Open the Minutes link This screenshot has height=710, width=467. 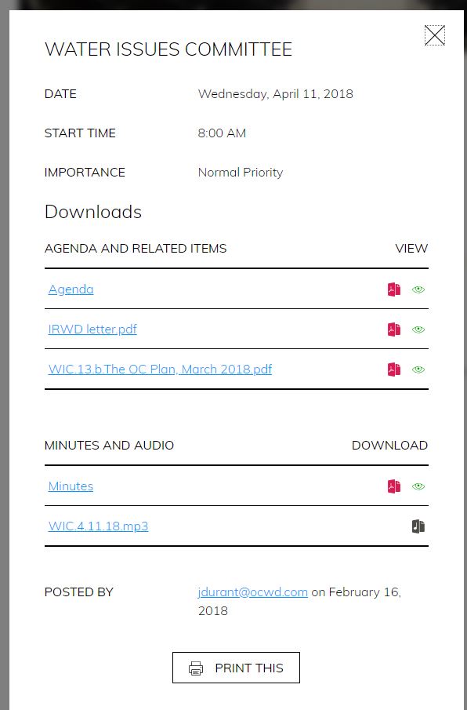pos(71,486)
